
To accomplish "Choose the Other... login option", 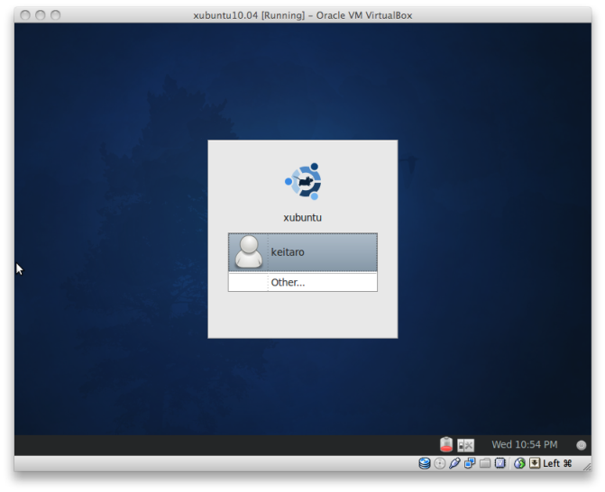I will pos(303,282).
